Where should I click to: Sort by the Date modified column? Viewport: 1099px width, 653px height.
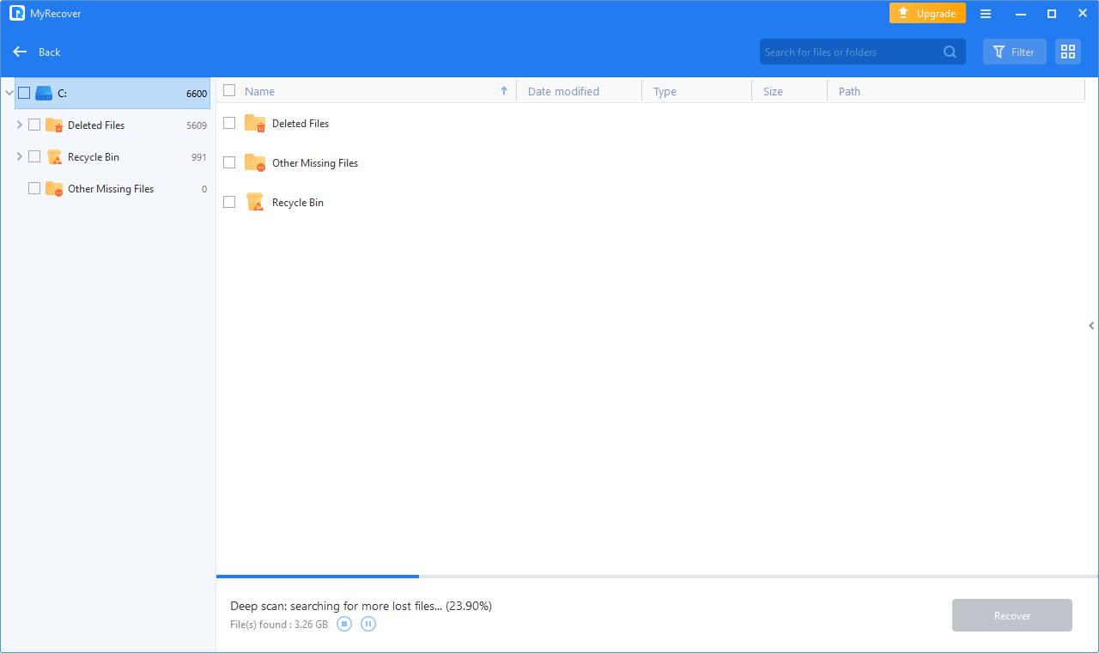point(563,91)
